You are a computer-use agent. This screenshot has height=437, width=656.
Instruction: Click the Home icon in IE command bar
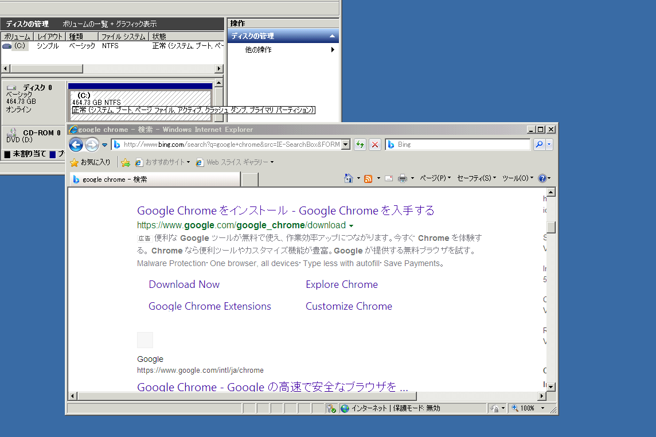(x=348, y=178)
